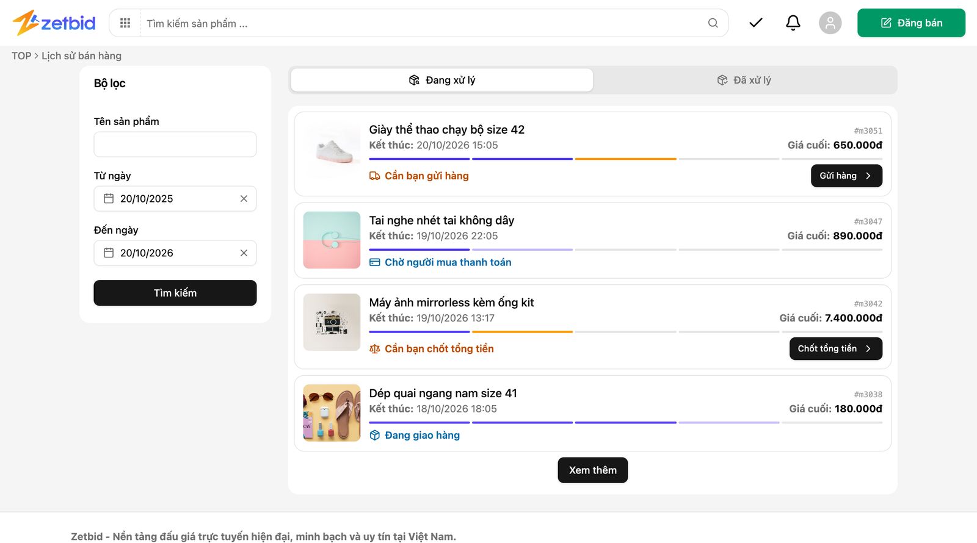
Task: Click the Cần bạn gửi hàng status
Action: coord(419,176)
